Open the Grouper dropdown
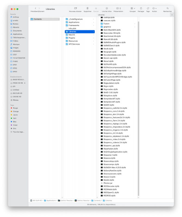 pyautogui.click(x=133, y=8)
